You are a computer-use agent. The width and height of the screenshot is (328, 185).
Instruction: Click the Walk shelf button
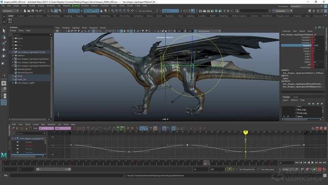(10, 19)
